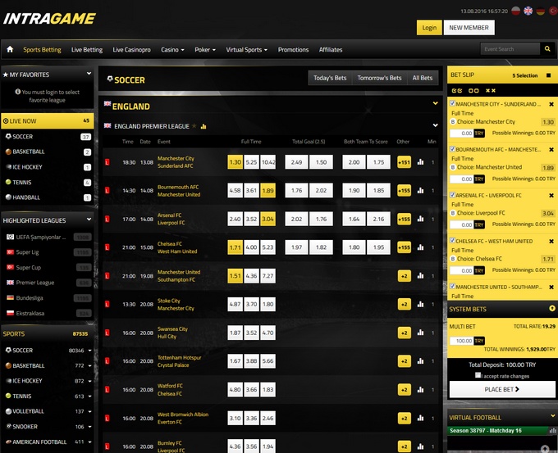Image resolution: width=558 pixels, height=453 pixels.
Task: Open the Poker dropdown menu
Action: pyautogui.click(x=205, y=50)
